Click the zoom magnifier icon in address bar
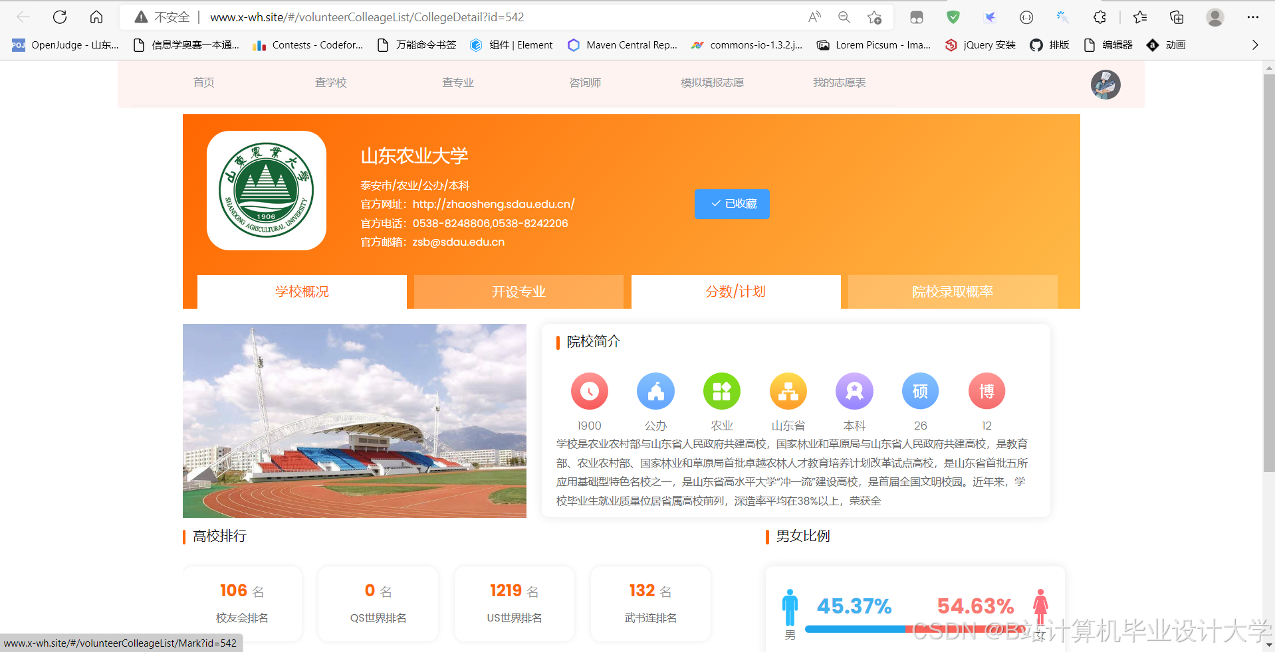The width and height of the screenshot is (1275, 652). click(844, 17)
